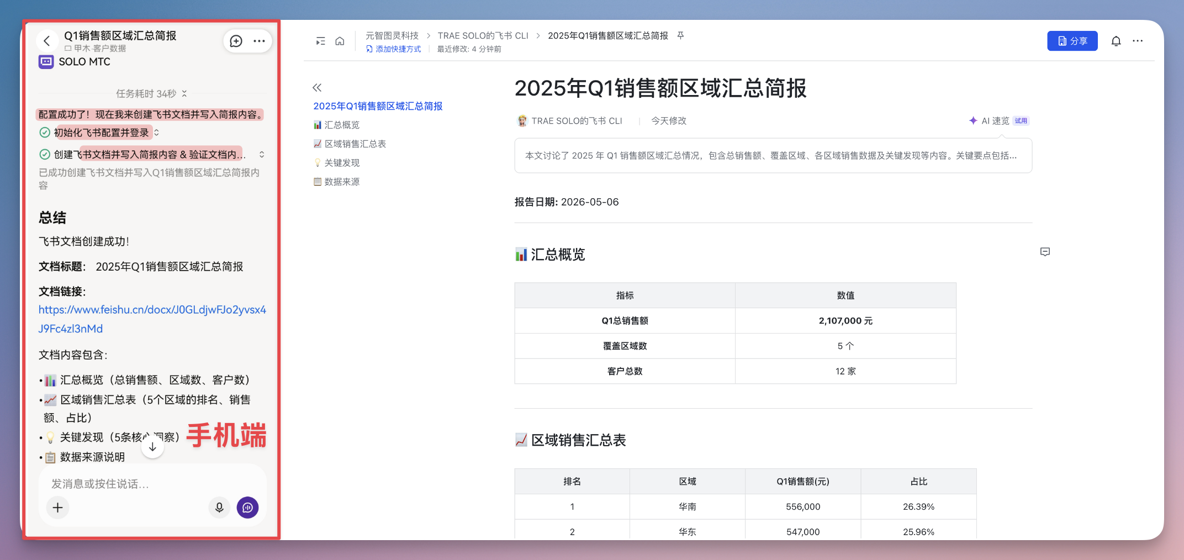
Task: Click the '添加快捷方式' shortcut link
Action: 393,49
